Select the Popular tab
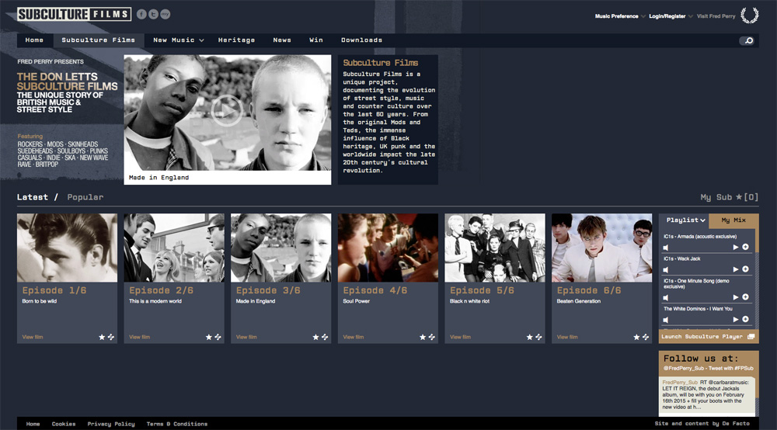This screenshot has width=777, height=430. pyautogui.click(x=85, y=197)
